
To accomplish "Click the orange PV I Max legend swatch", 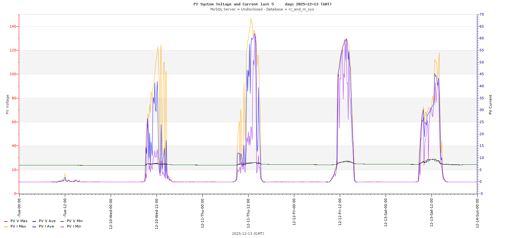I will click(6, 227).
